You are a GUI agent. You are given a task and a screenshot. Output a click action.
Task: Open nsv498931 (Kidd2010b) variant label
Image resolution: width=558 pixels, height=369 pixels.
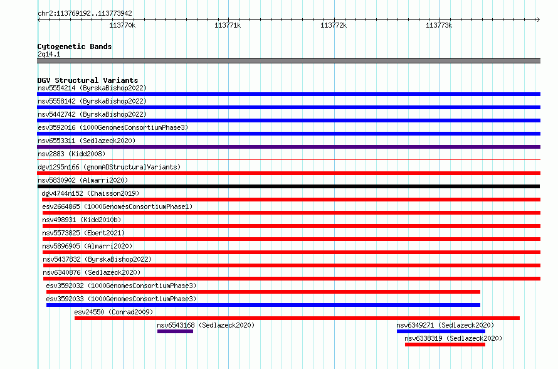pos(82,220)
